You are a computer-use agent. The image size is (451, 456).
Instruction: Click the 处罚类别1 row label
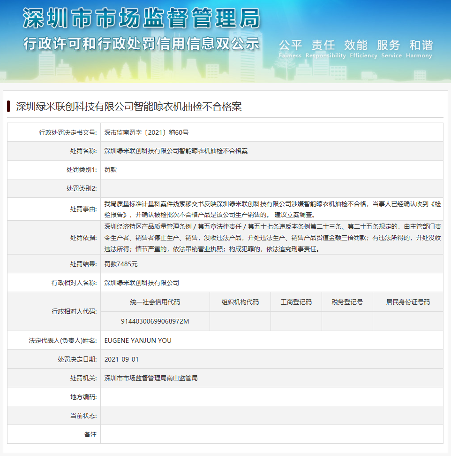[x=82, y=170]
